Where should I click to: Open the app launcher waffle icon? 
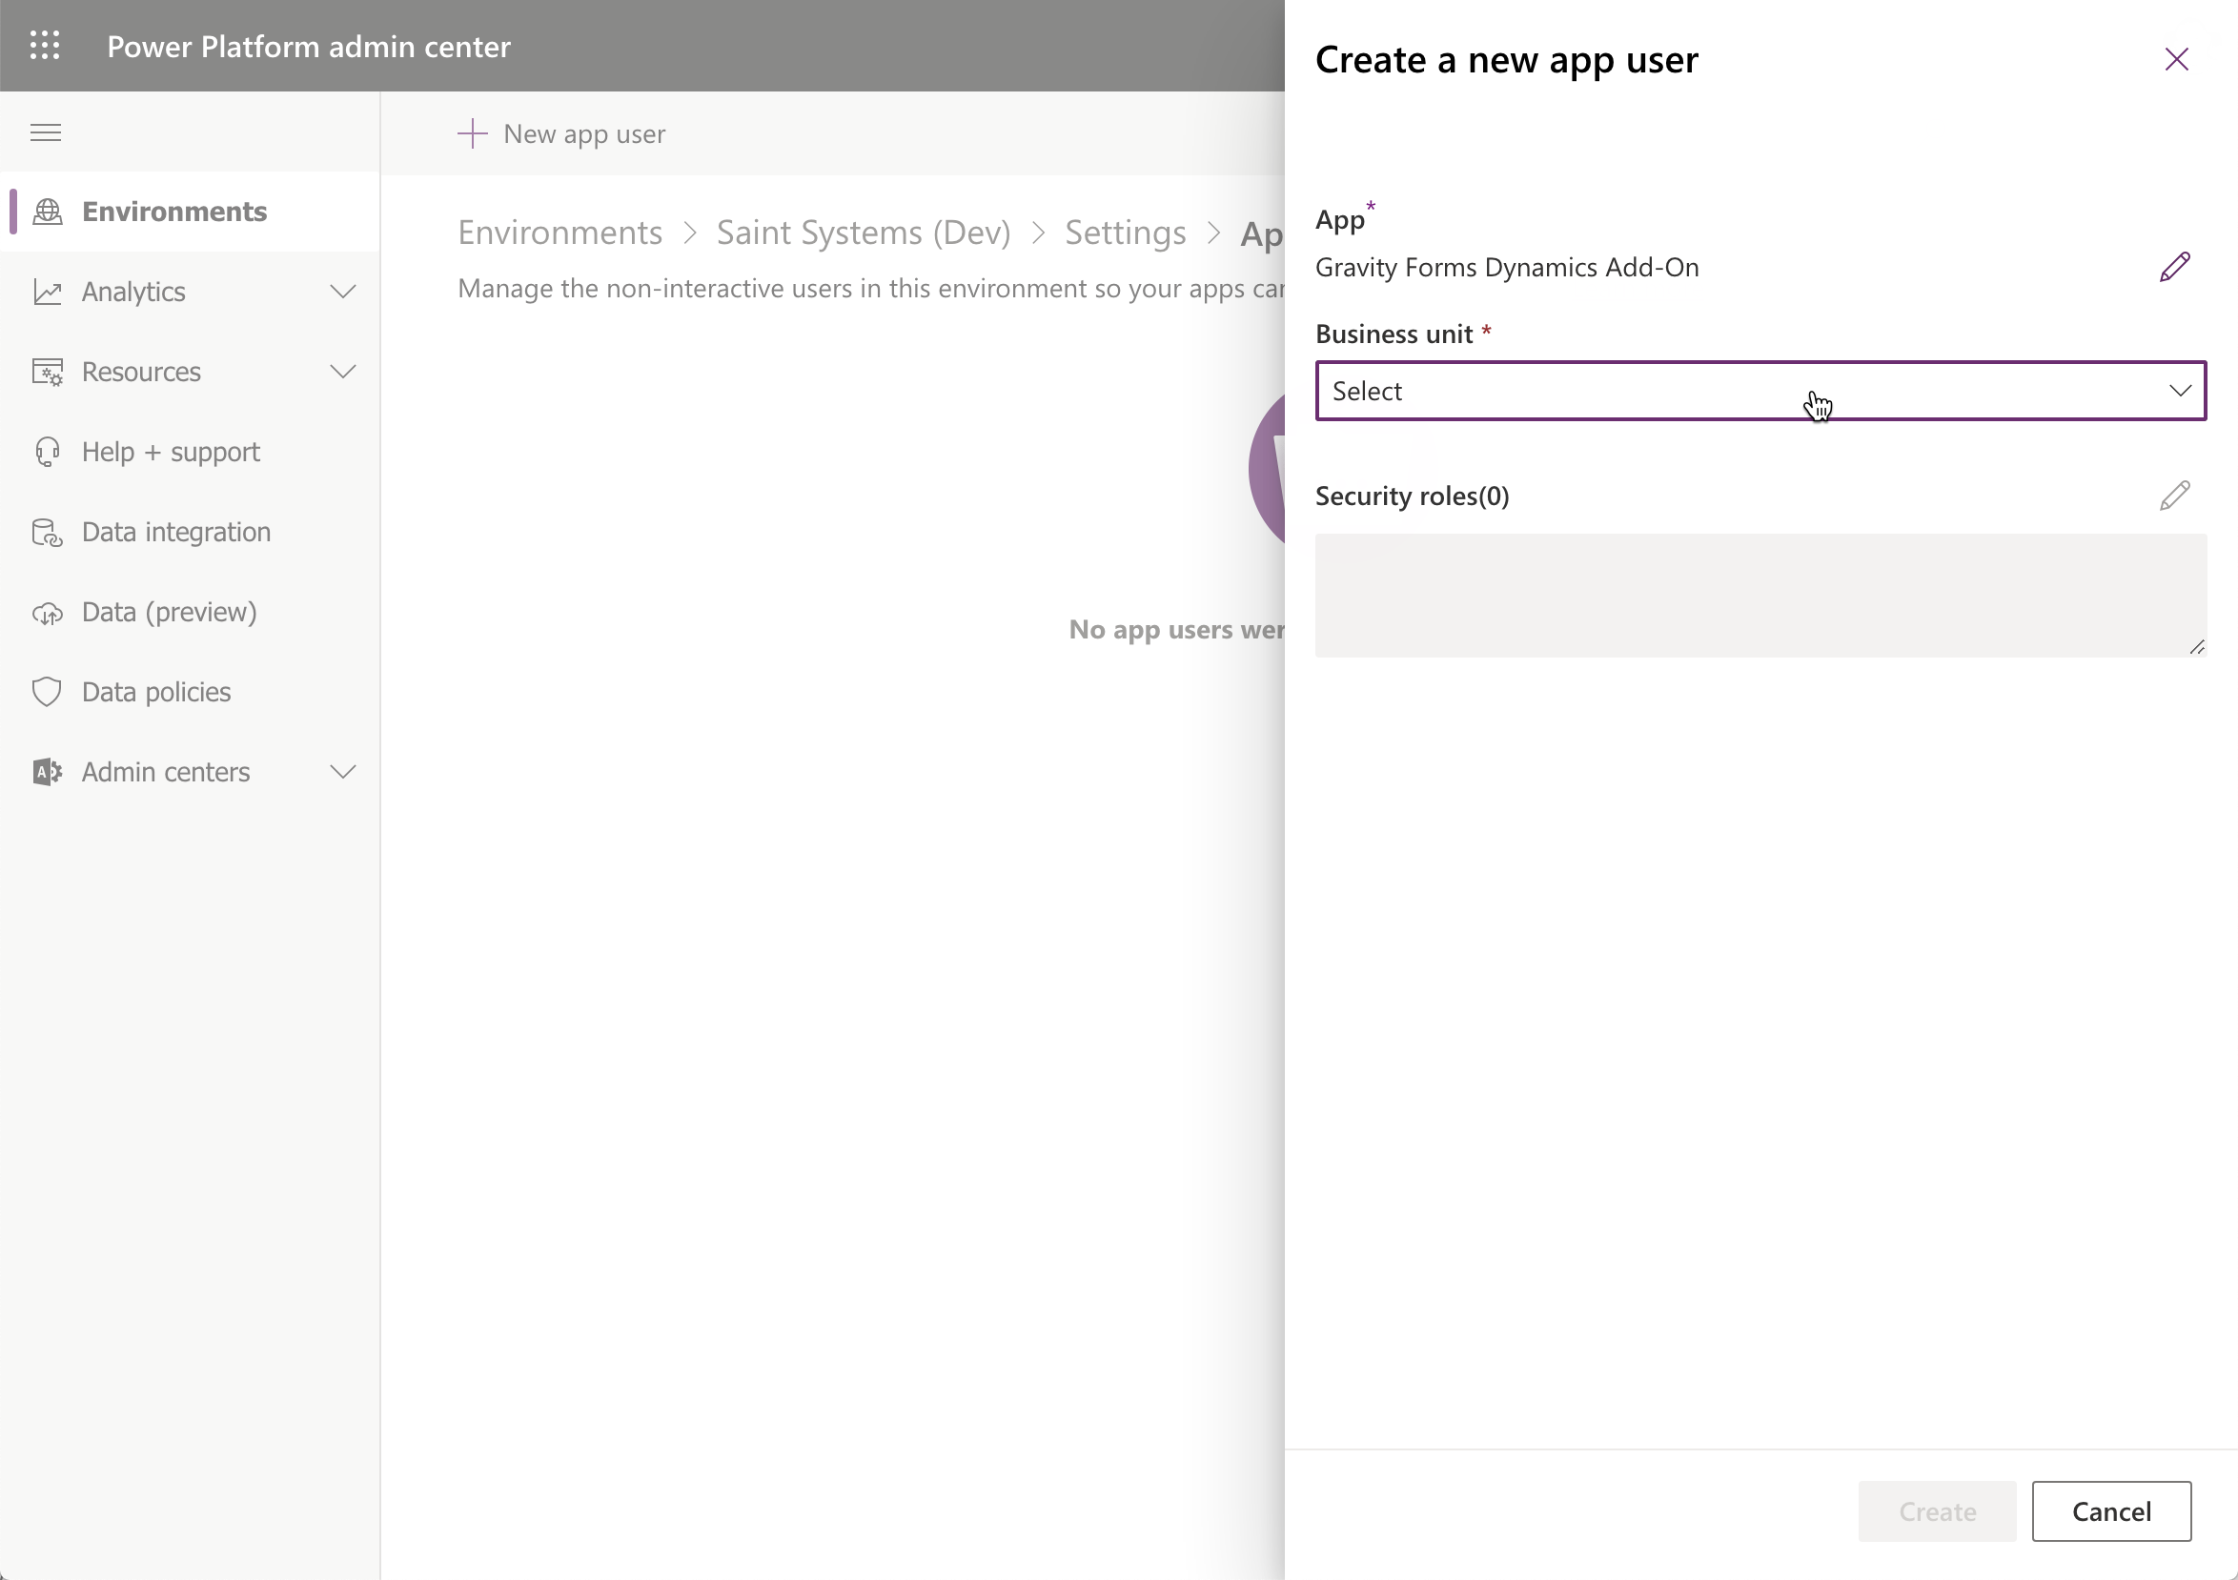pos(45,46)
